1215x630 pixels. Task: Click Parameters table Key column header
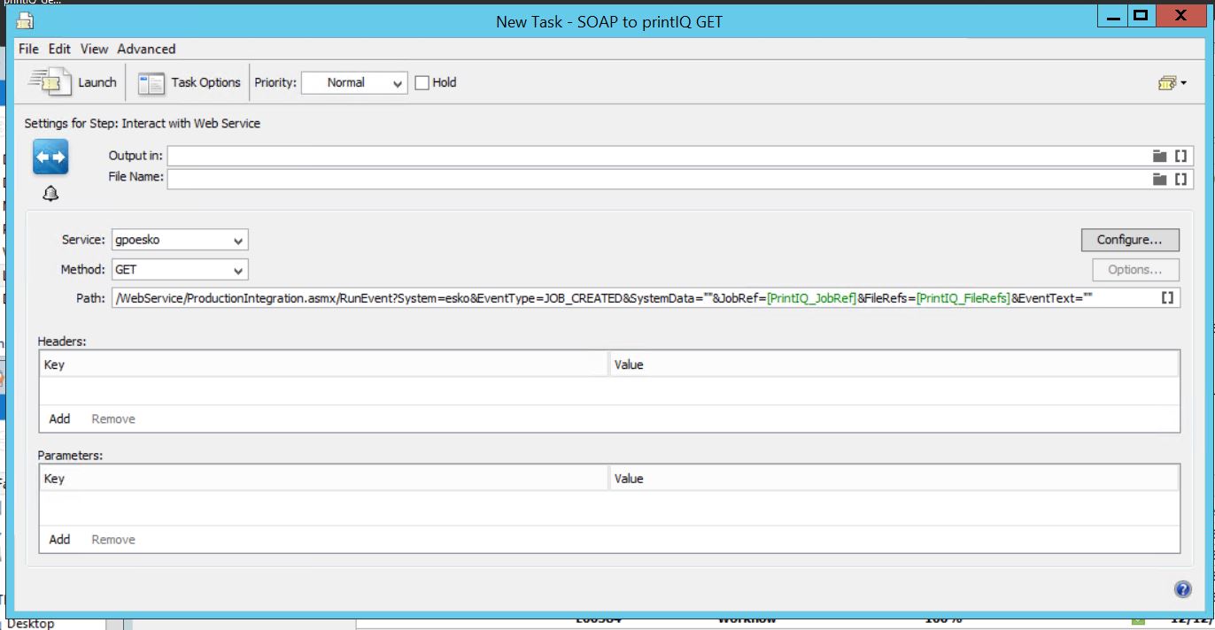(x=323, y=479)
